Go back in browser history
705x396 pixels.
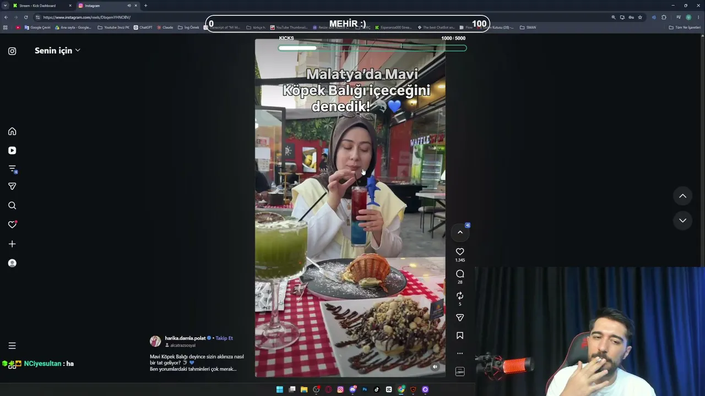coord(6,17)
